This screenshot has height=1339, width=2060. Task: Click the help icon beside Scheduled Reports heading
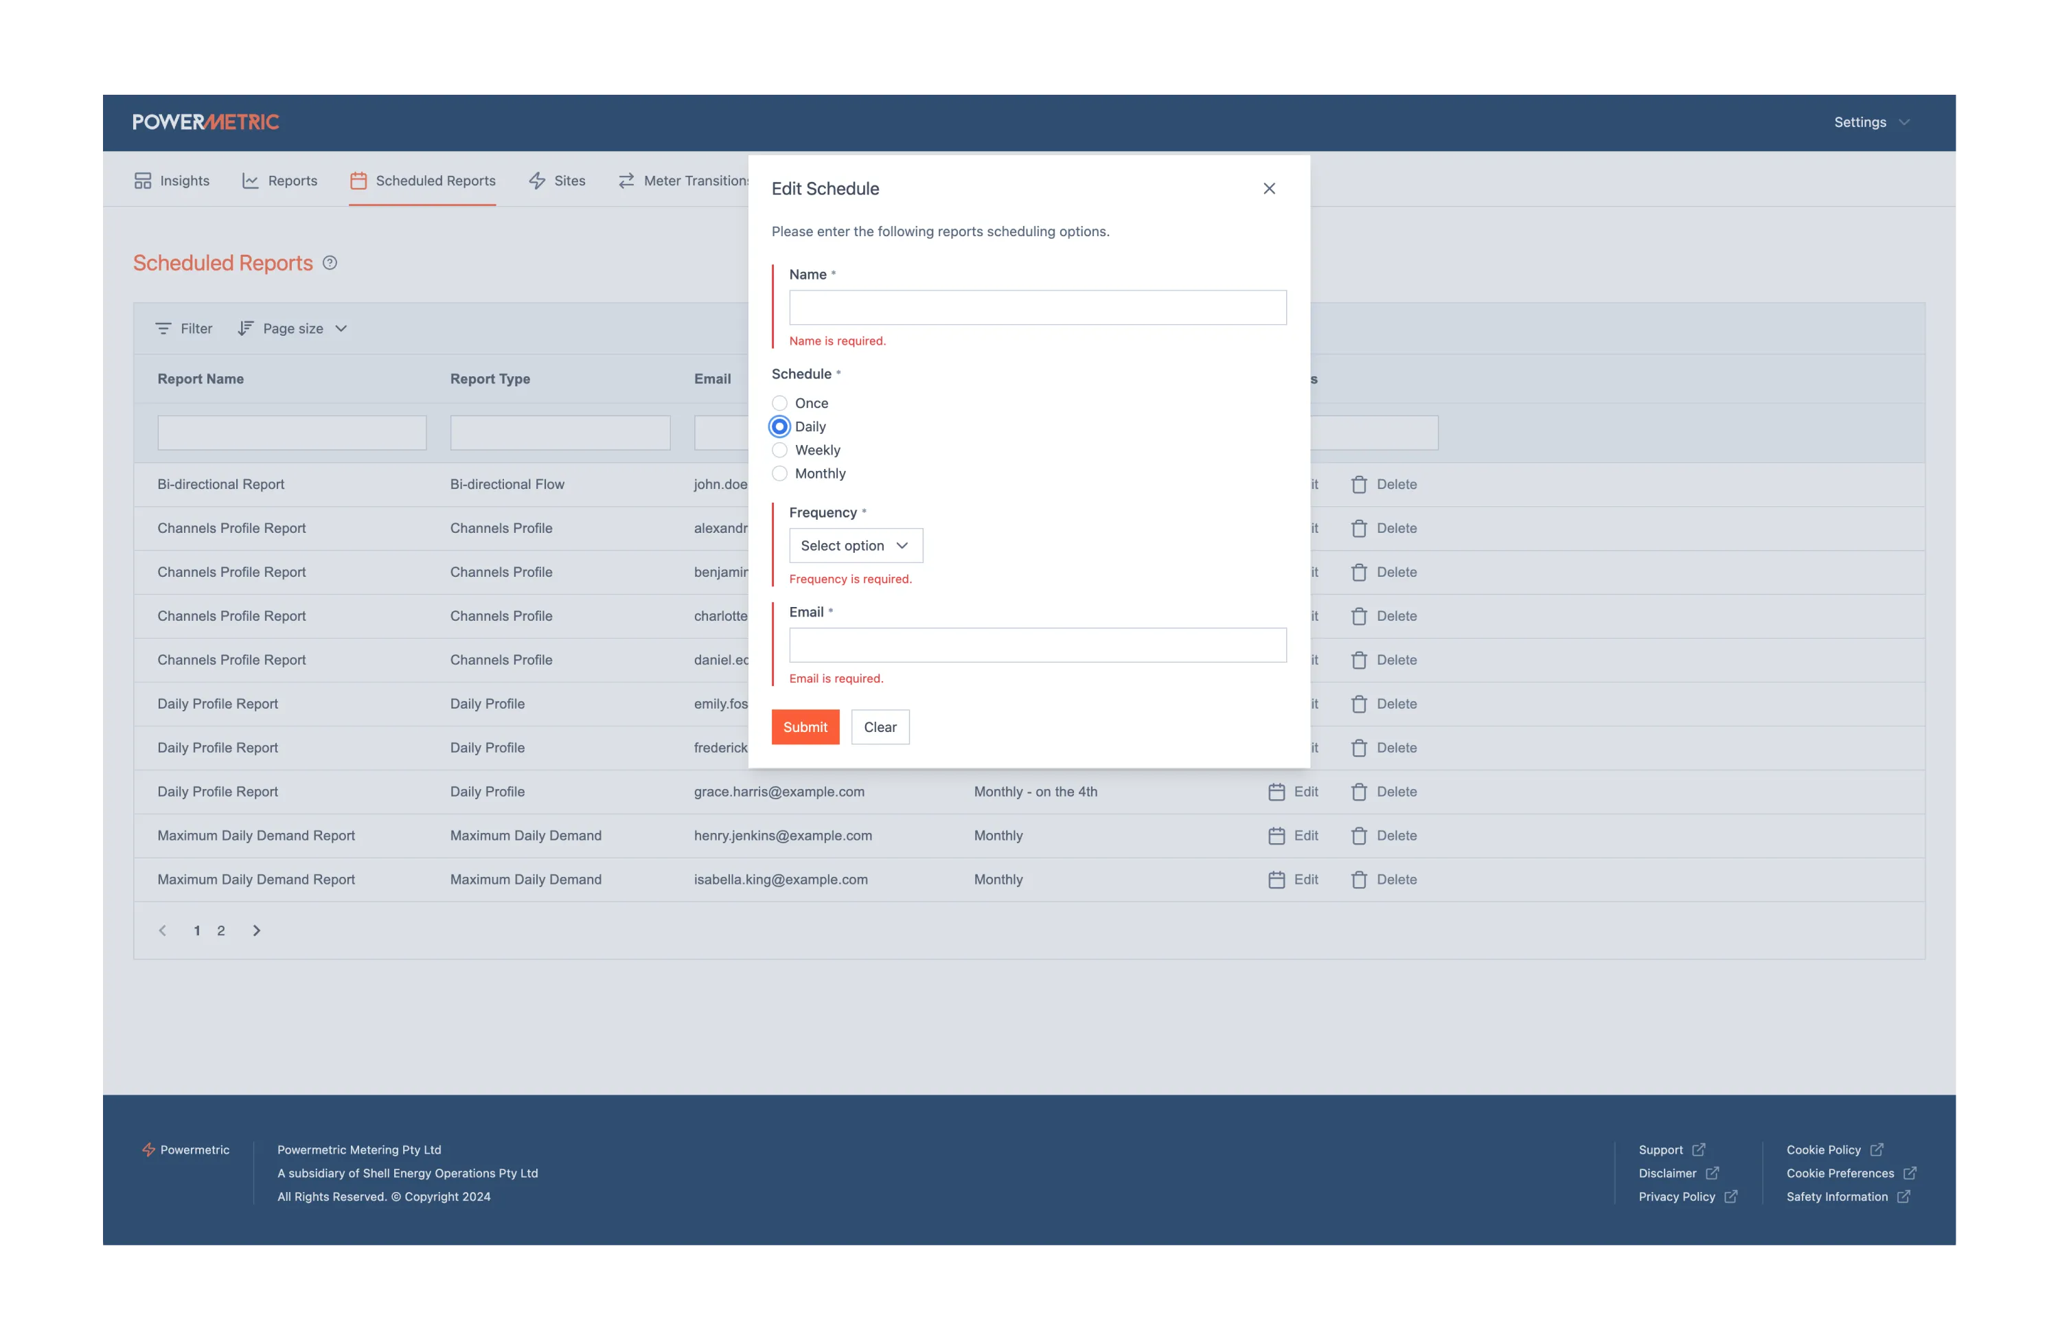pyautogui.click(x=330, y=263)
